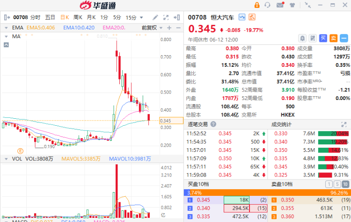
Task: Expand the VOL indicator dropdown arrow
Action: (6, 159)
